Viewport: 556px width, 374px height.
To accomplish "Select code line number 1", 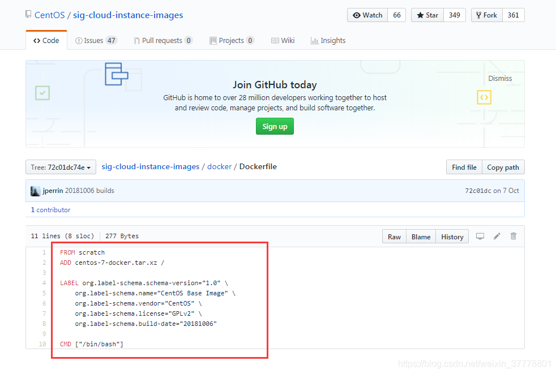I will tap(44, 252).
